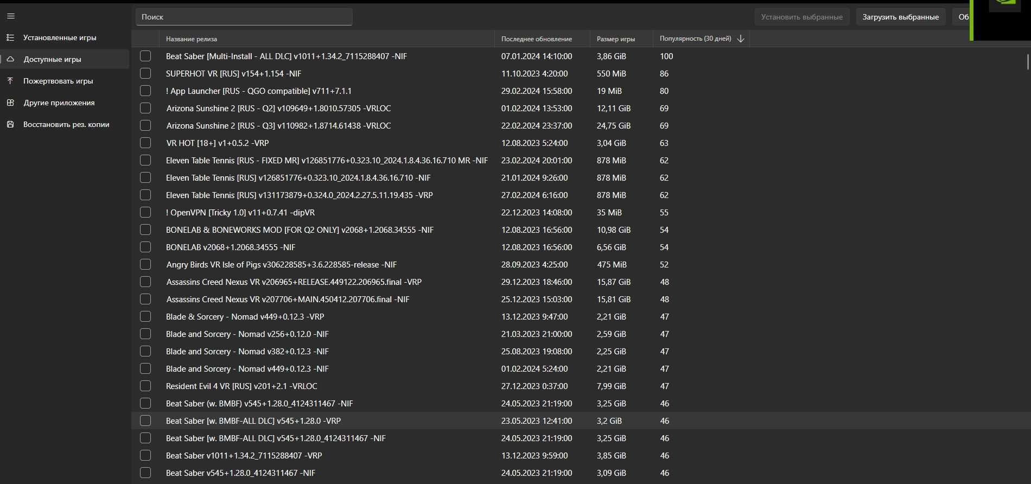
Task: Select Beat Saber v545+1.28.0_4124311467 -NIF title
Action: (x=240, y=473)
